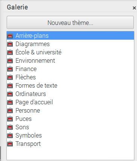
Task: Click the Finance theme icon
Action: click(10, 69)
